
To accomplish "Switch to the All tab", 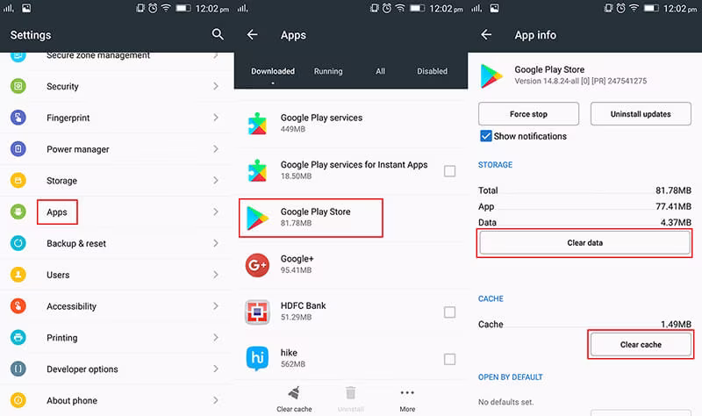I will [x=380, y=71].
